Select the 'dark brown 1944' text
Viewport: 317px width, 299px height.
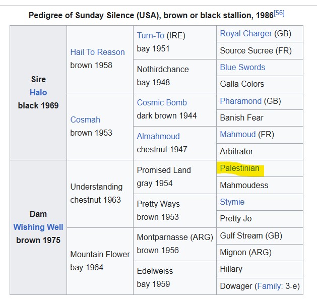click(167, 115)
